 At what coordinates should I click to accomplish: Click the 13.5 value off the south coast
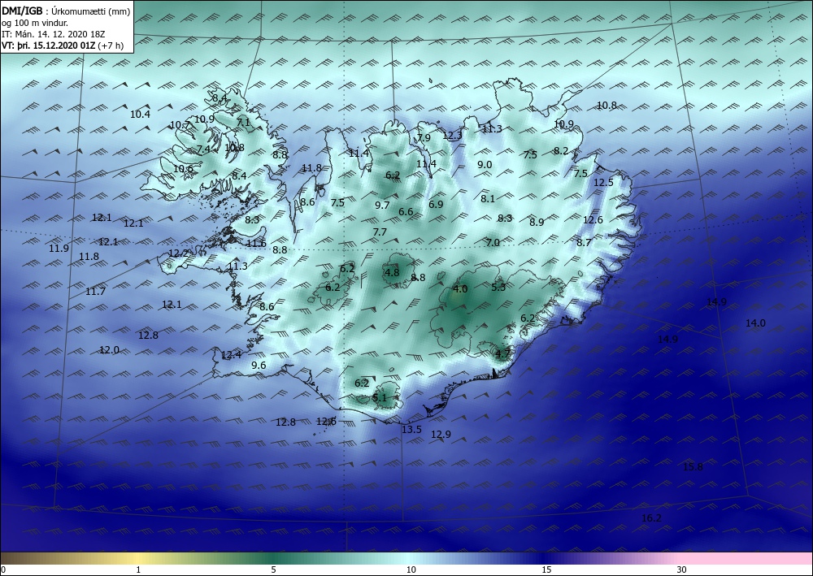coord(411,430)
